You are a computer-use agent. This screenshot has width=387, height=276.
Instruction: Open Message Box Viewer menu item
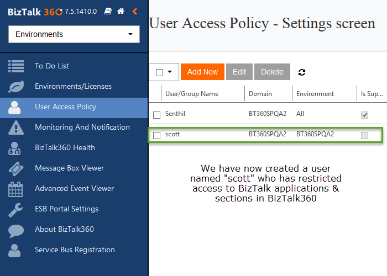(x=69, y=168)
